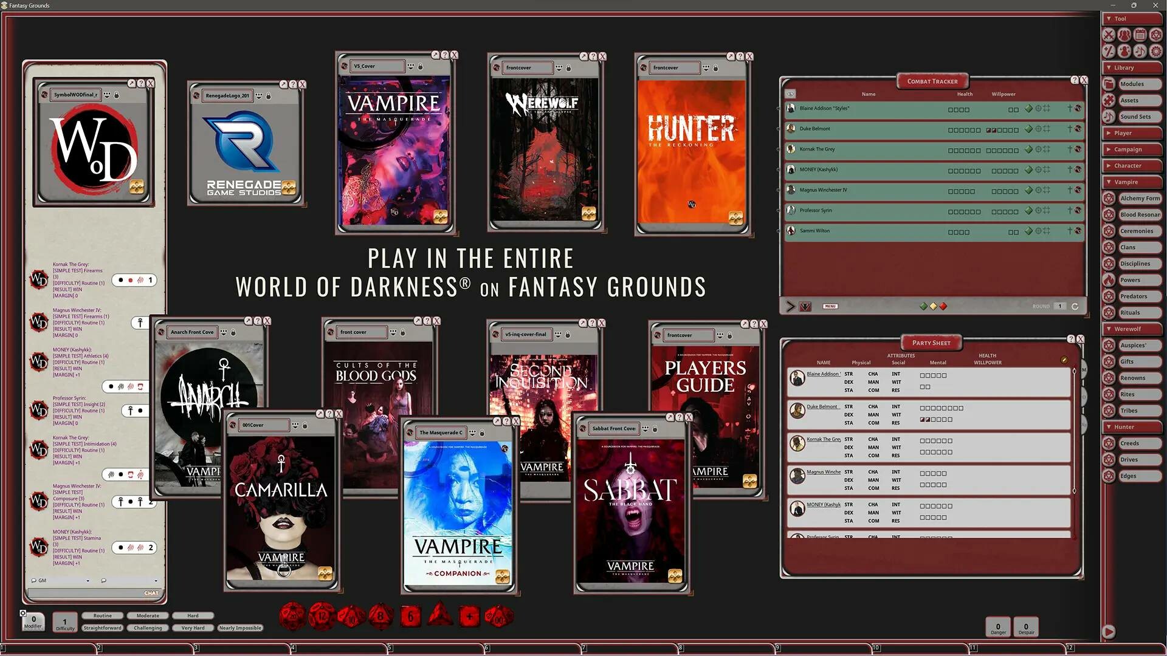Toggle visibility on Duke Belmont combat row
Viewport: 1167px width, 656px height.
pyautogui.click(x=1039, y=129)
